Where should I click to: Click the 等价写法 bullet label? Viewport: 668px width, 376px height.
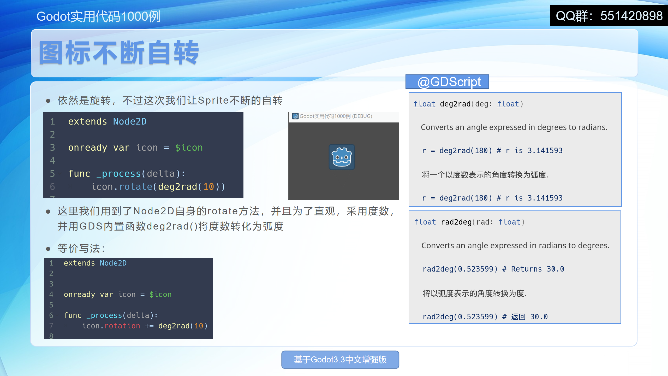tap(81, 248)
